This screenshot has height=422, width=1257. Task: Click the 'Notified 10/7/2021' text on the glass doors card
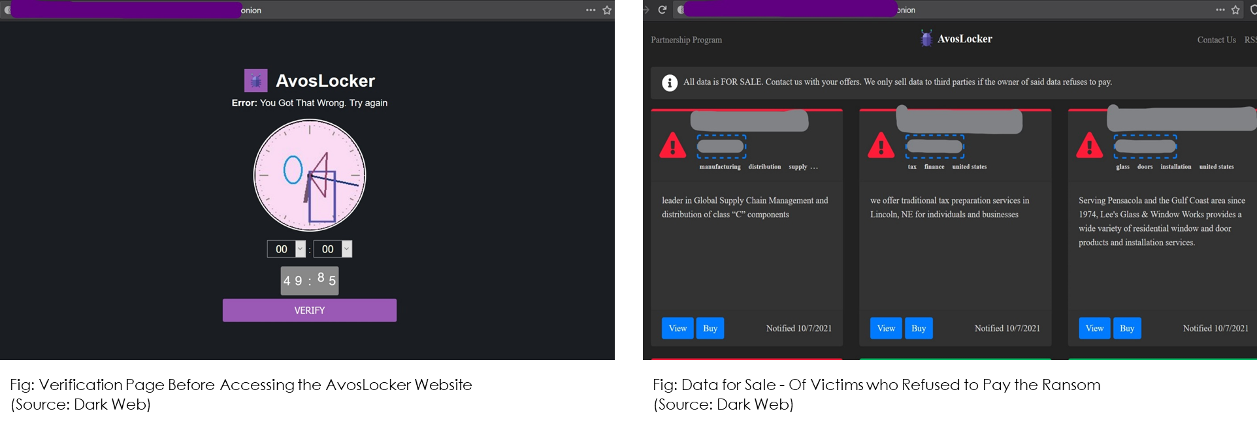(x=1216, y=328)
